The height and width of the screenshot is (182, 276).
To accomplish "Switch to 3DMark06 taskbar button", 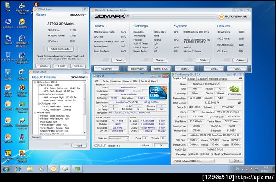I will click(53, 169).
